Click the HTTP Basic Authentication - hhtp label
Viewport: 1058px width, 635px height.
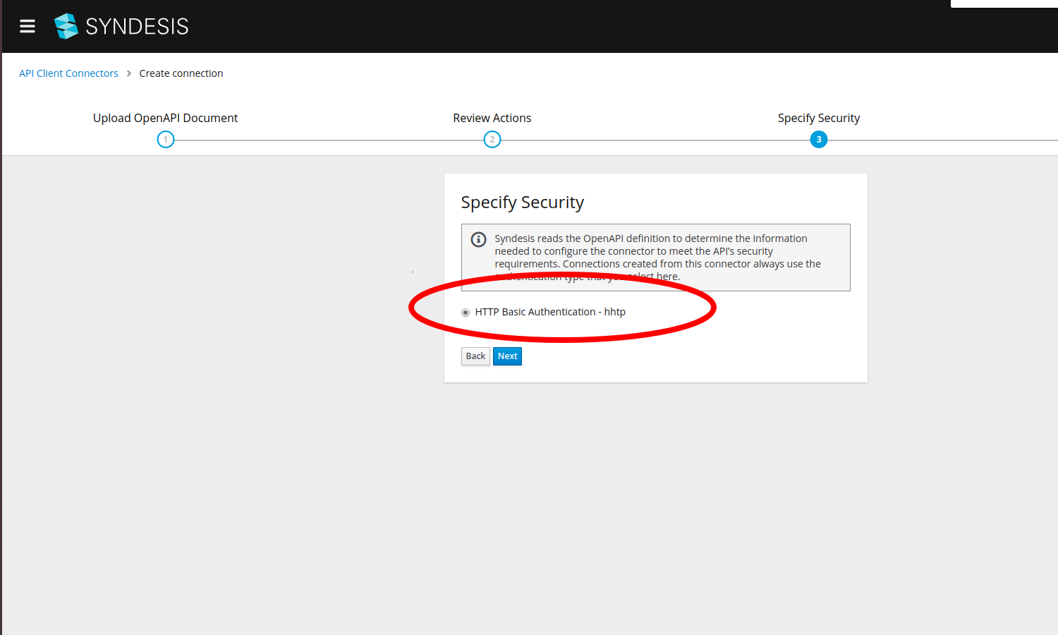click(x=550, y=312)
